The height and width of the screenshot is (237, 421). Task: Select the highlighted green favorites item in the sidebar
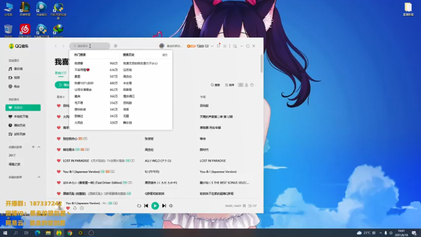(23, 108)
